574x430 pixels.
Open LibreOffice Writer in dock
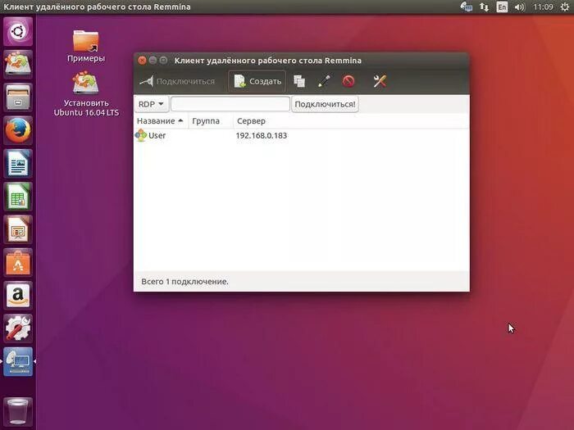tap(18, 164)
